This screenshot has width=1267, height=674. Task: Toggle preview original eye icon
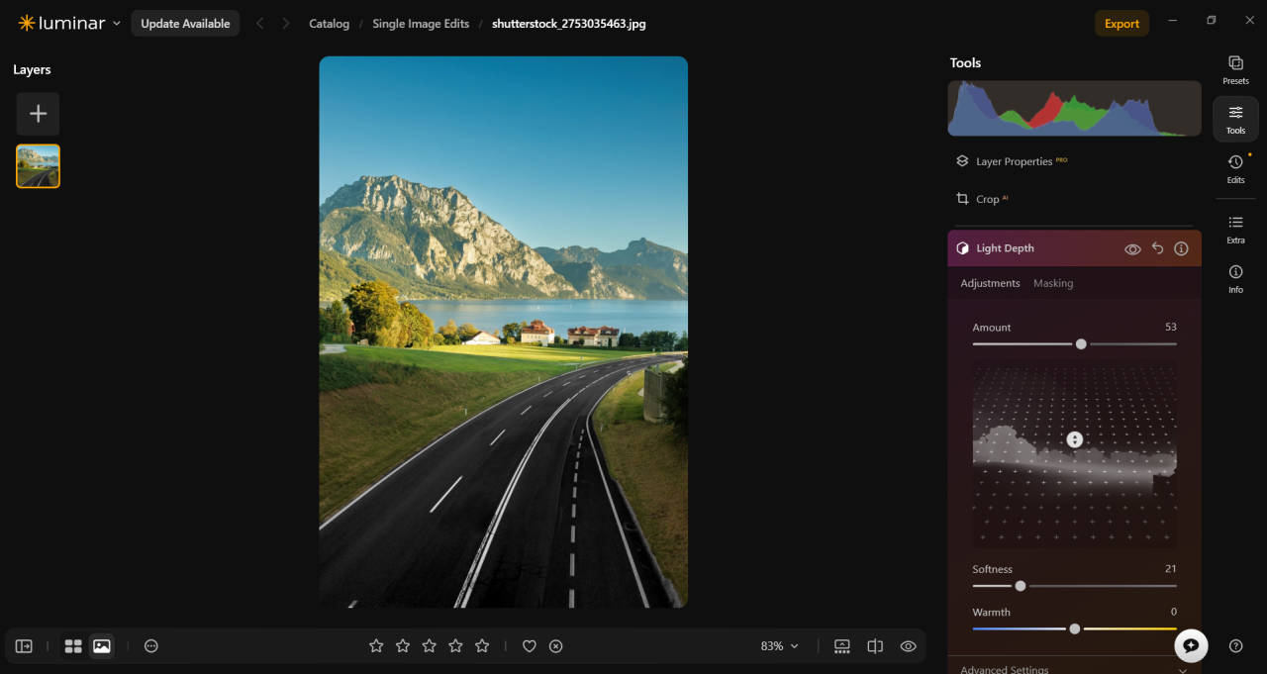tap(908, 646)
